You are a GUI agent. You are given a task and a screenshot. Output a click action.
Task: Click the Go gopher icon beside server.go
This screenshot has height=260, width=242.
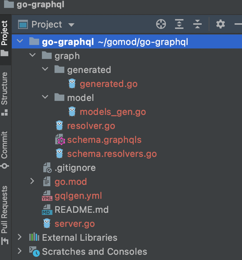[47, 223]
